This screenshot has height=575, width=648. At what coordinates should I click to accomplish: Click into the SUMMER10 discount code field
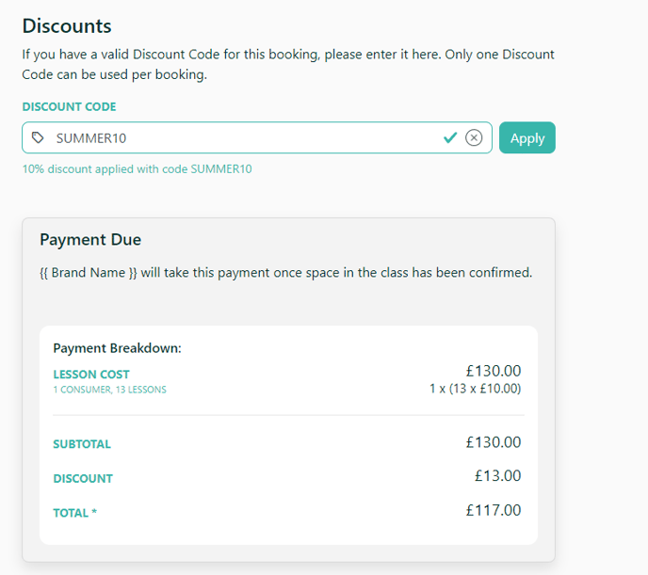coord(256,137)
